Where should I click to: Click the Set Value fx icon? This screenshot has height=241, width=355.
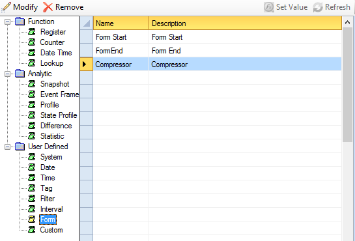pyautogui.click(x=269, y=7)
